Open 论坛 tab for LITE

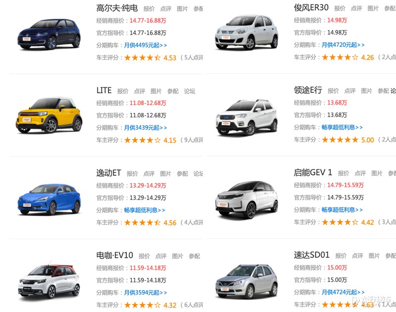[190, 91]
